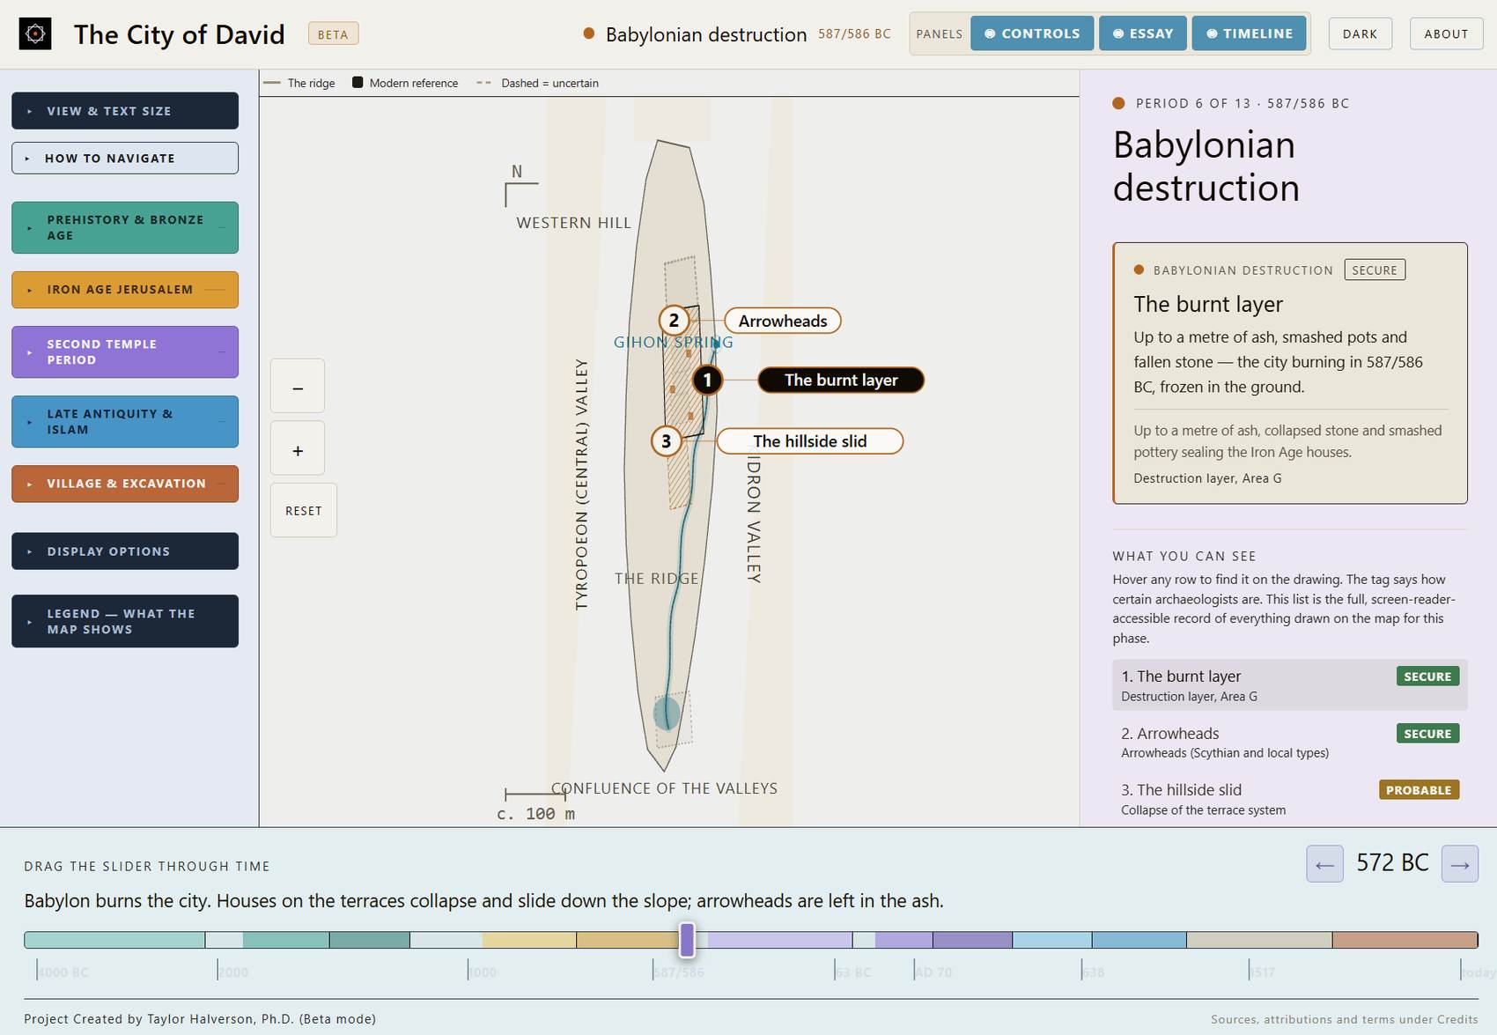
Task: Select '3. The hillside slid' list row
Action: coord(1290,799)
